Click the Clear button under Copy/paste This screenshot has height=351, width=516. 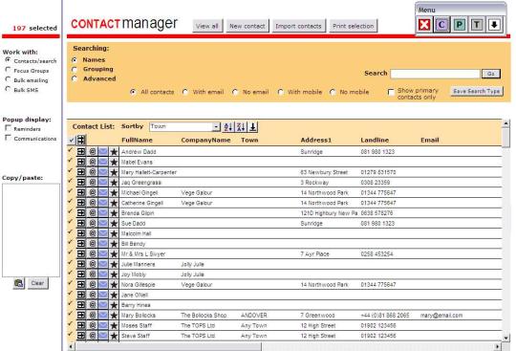[x=37, y=283]
